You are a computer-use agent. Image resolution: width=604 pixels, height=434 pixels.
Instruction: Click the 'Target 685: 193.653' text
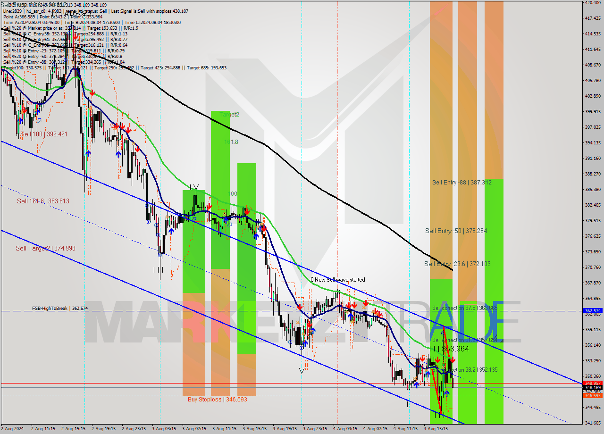click(x=207, y=67)
